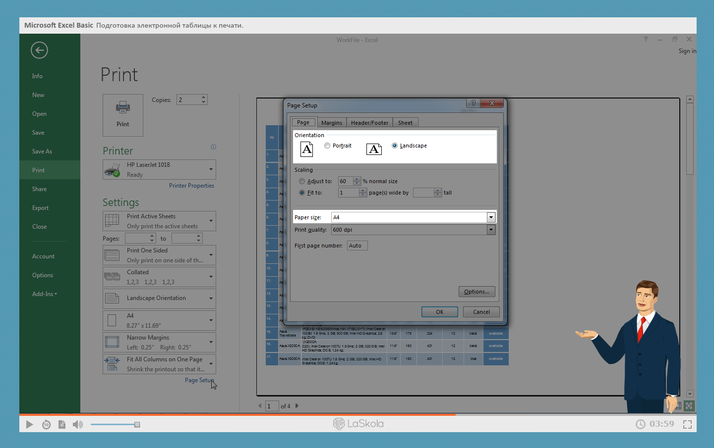Open the Header/Footer tab
Viewport: 714px width, 448px height.
coord(369,123)
